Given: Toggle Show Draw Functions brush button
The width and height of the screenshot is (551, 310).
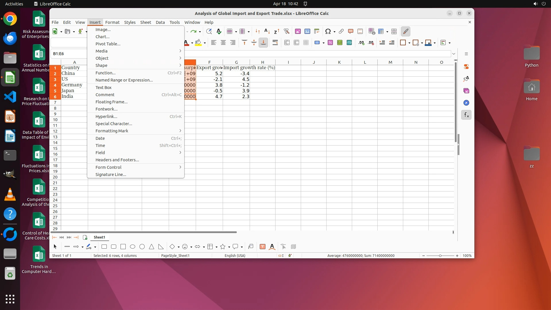Looking at the screenshot, I should click(406, 31).
